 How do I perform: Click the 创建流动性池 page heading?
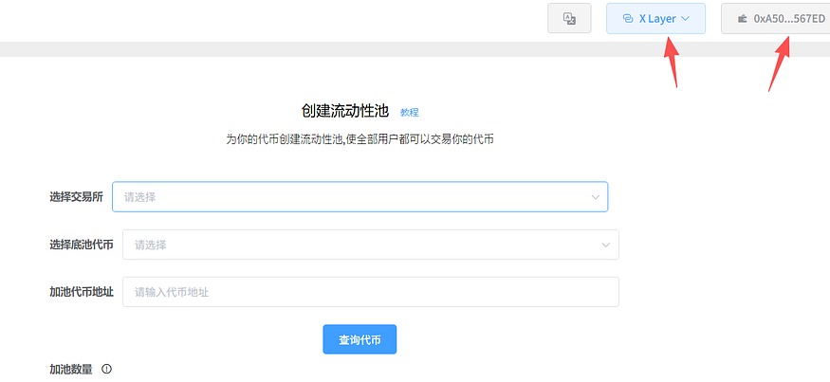click(x=345, y=111)
